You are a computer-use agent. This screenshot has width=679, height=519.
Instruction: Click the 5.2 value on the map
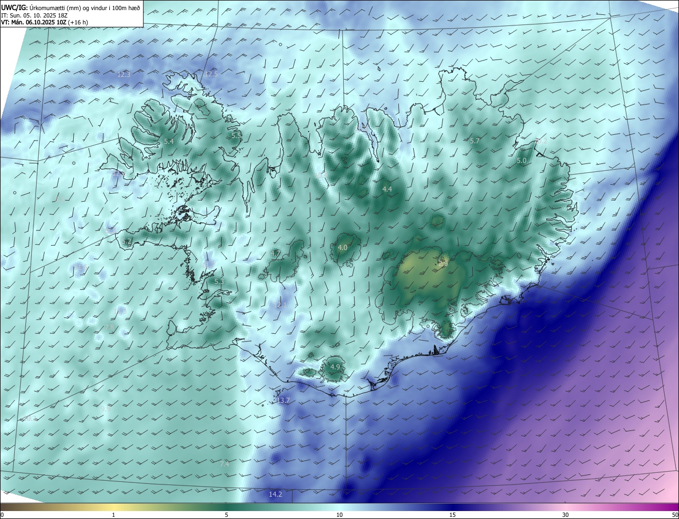point(126,242)
